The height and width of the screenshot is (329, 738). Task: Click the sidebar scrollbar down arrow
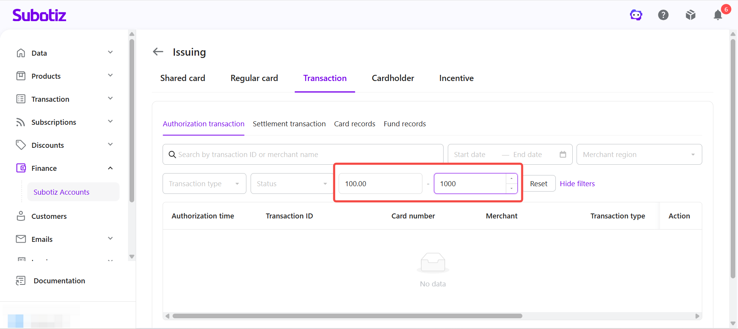point(132,256)
